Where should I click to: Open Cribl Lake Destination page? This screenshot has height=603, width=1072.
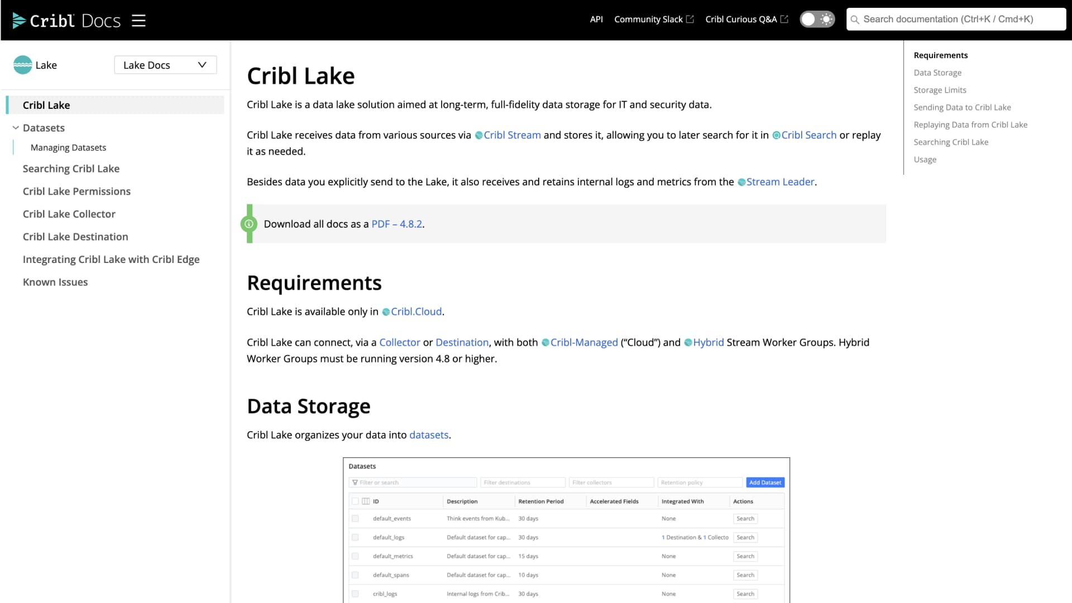click(75, 237)
